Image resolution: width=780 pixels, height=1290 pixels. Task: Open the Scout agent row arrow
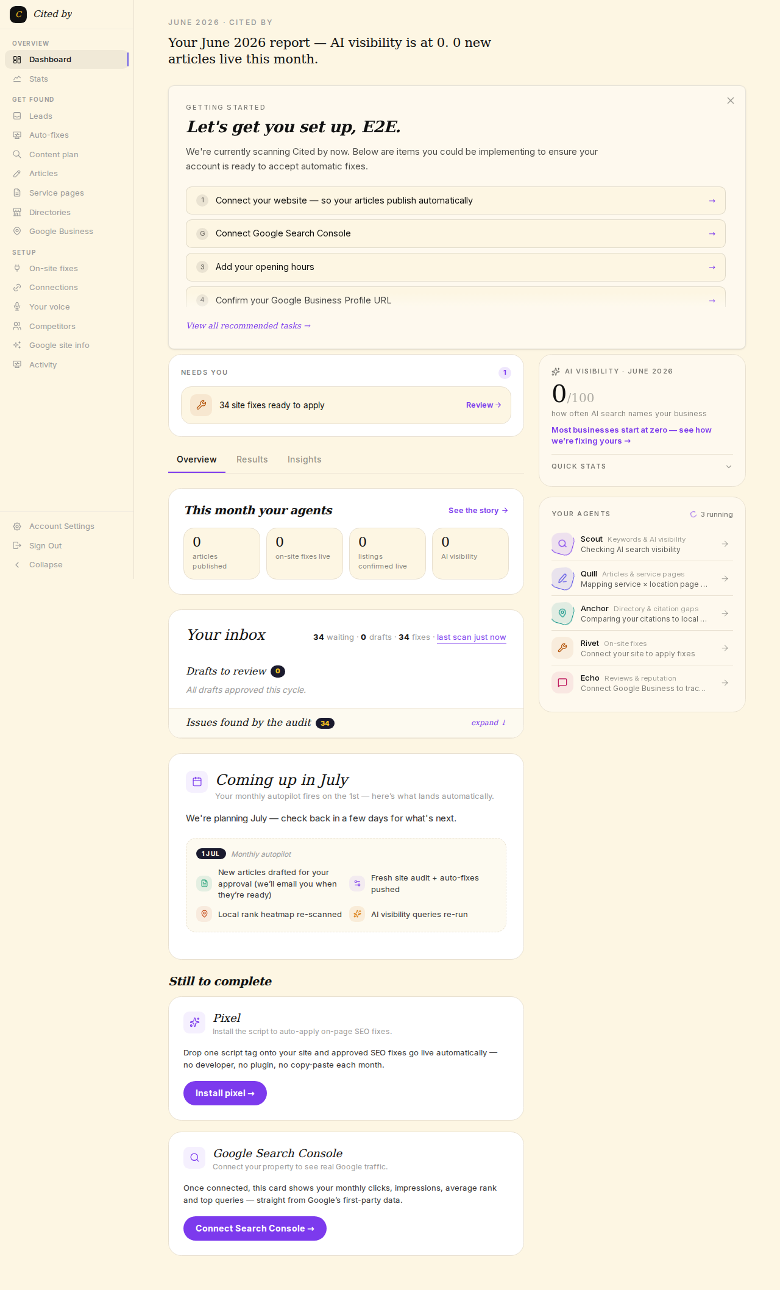click(x=725, y=544)
